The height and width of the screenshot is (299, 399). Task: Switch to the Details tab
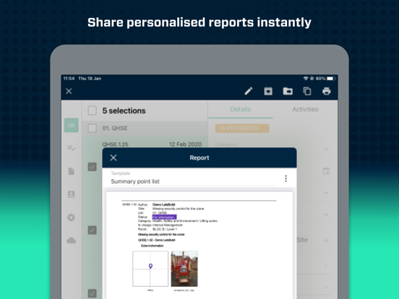point(241,109)
